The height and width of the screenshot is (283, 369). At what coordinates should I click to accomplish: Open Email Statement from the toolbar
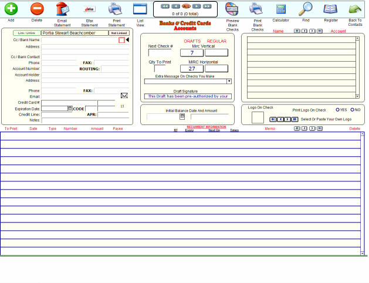(x=62, y=9)
